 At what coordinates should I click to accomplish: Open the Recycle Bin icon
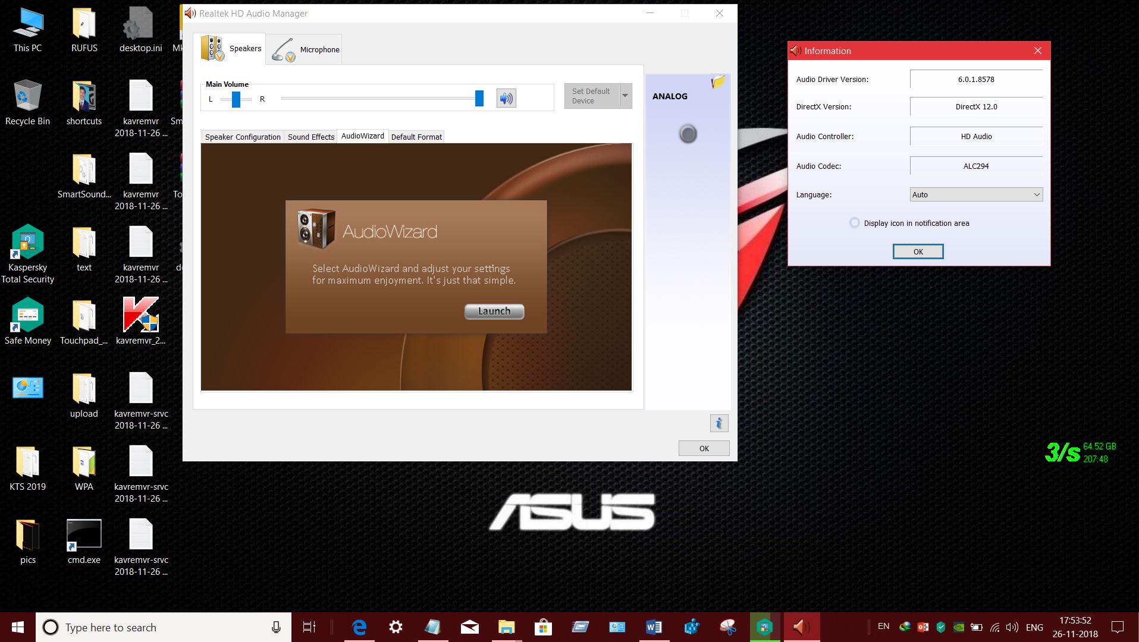point(27,103)
